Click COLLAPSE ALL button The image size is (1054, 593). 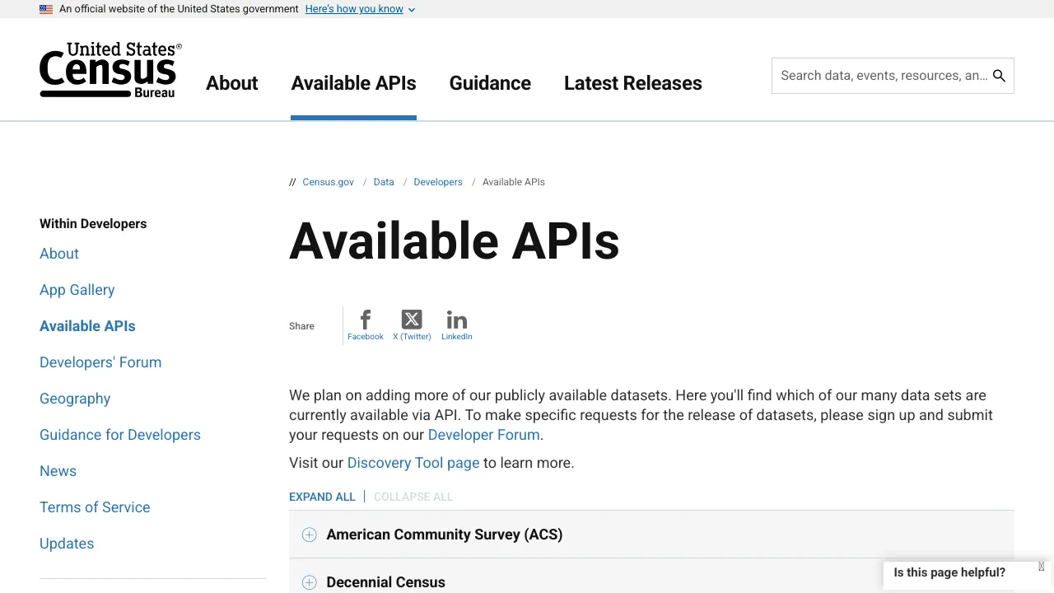(413, 497)
